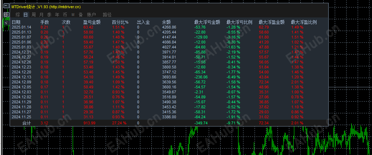Select the 2024.12.31 date cell
Image resolution: width=372 pixels, height=155 pixels.
[x=21, y=52]
